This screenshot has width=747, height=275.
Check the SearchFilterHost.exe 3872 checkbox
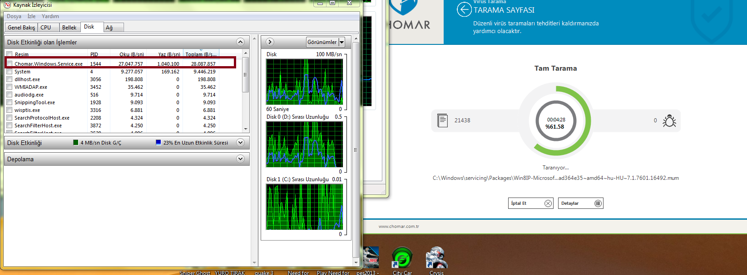point(10,125)
